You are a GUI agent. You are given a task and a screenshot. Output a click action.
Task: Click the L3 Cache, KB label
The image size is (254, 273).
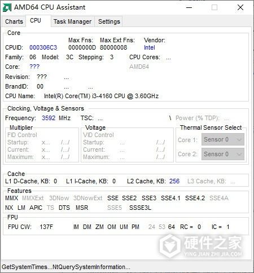click(x=207, y=181)
